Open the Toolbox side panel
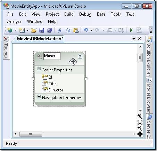 pyautogui.click(x=6, y=47)
